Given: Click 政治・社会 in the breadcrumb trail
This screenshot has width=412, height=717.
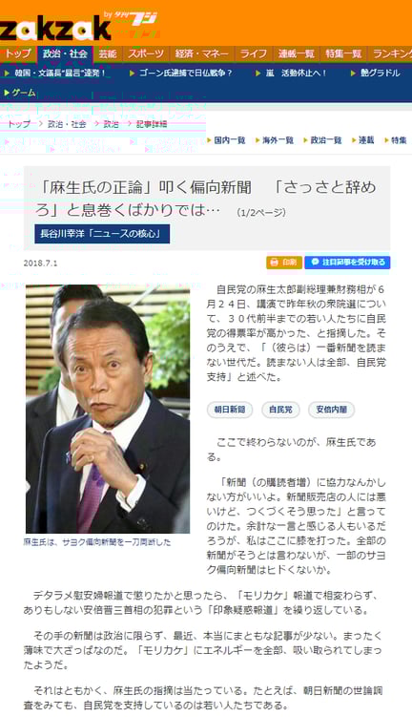Looking at the screenshot, I should [67, 124].
